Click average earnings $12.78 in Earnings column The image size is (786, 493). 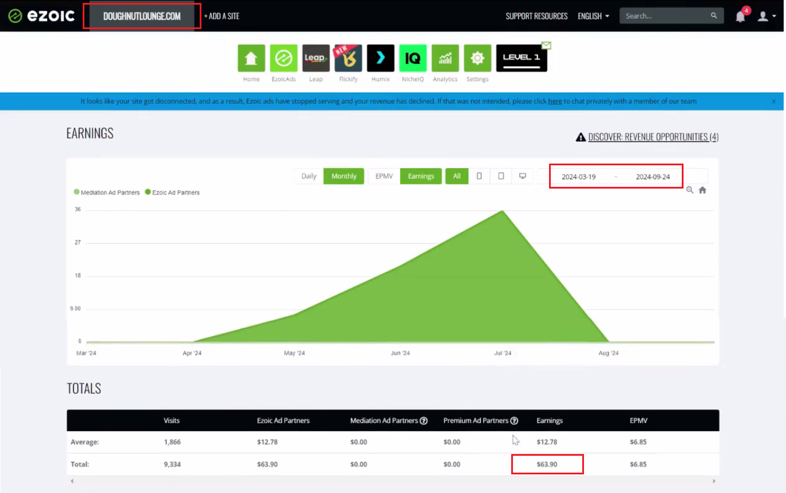point(547,442)
